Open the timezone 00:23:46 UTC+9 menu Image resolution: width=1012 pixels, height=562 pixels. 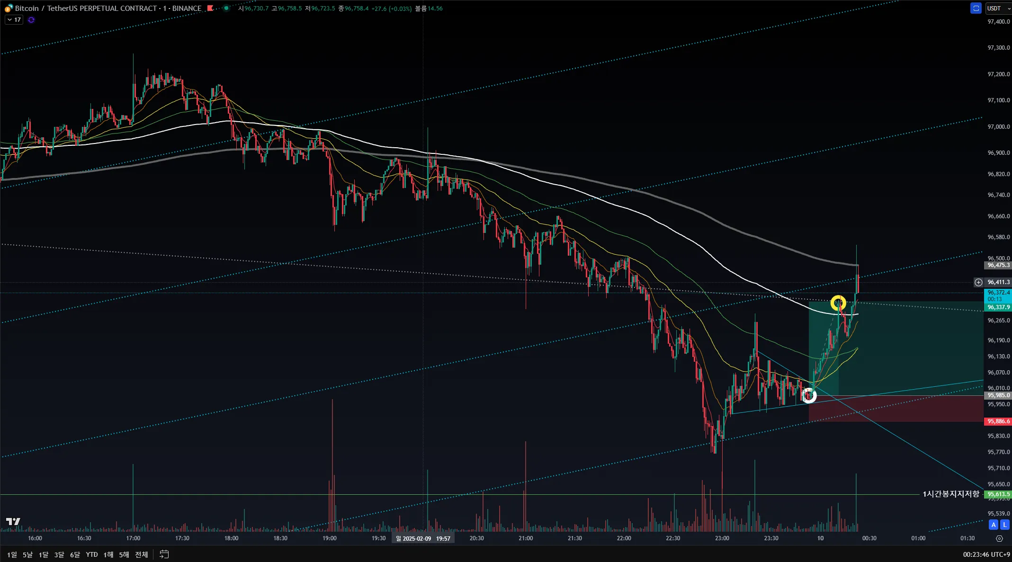(986, 554)
